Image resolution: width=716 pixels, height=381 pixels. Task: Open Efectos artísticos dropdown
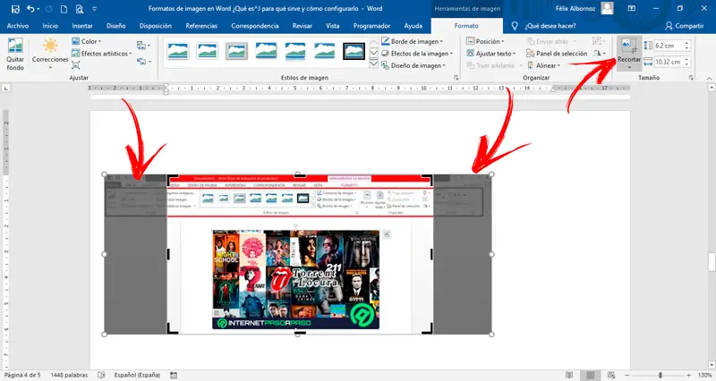tap(102, 54)
